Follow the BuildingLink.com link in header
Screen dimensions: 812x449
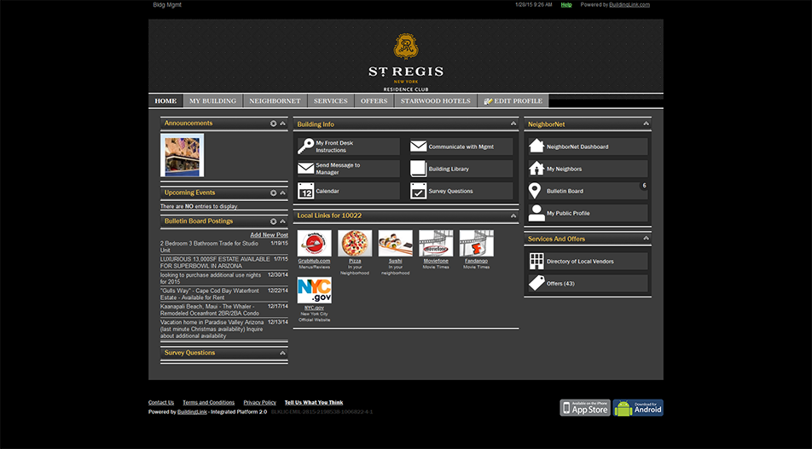[629, 4]
